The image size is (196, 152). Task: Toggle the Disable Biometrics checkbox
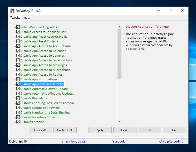(x=18, y=98)
